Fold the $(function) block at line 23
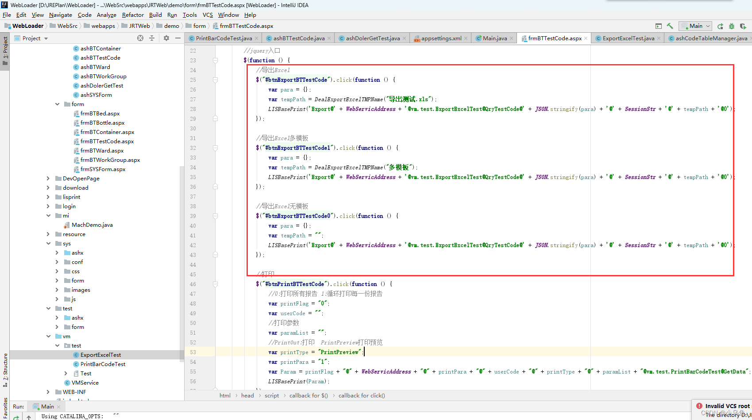This screenshot has width=752, height=420. tap(215, 61)
